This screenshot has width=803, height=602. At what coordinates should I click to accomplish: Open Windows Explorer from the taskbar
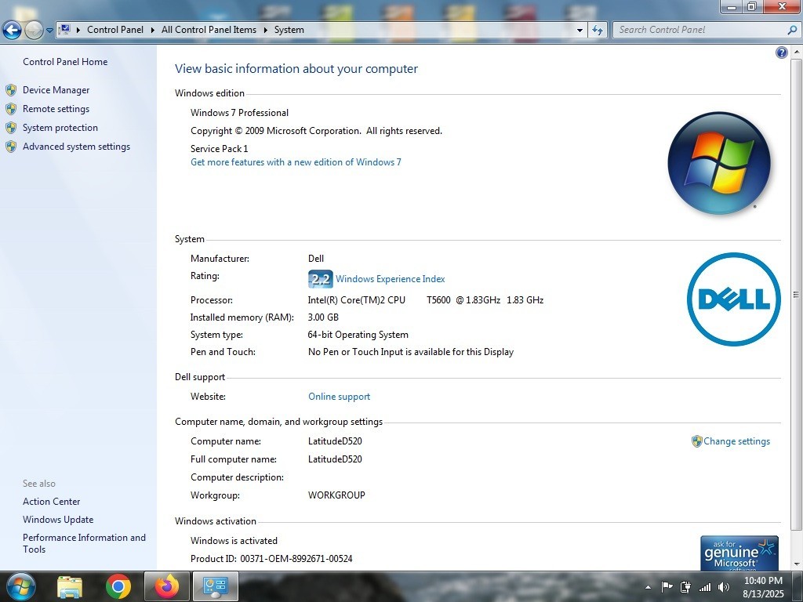(x=69, y=586)
